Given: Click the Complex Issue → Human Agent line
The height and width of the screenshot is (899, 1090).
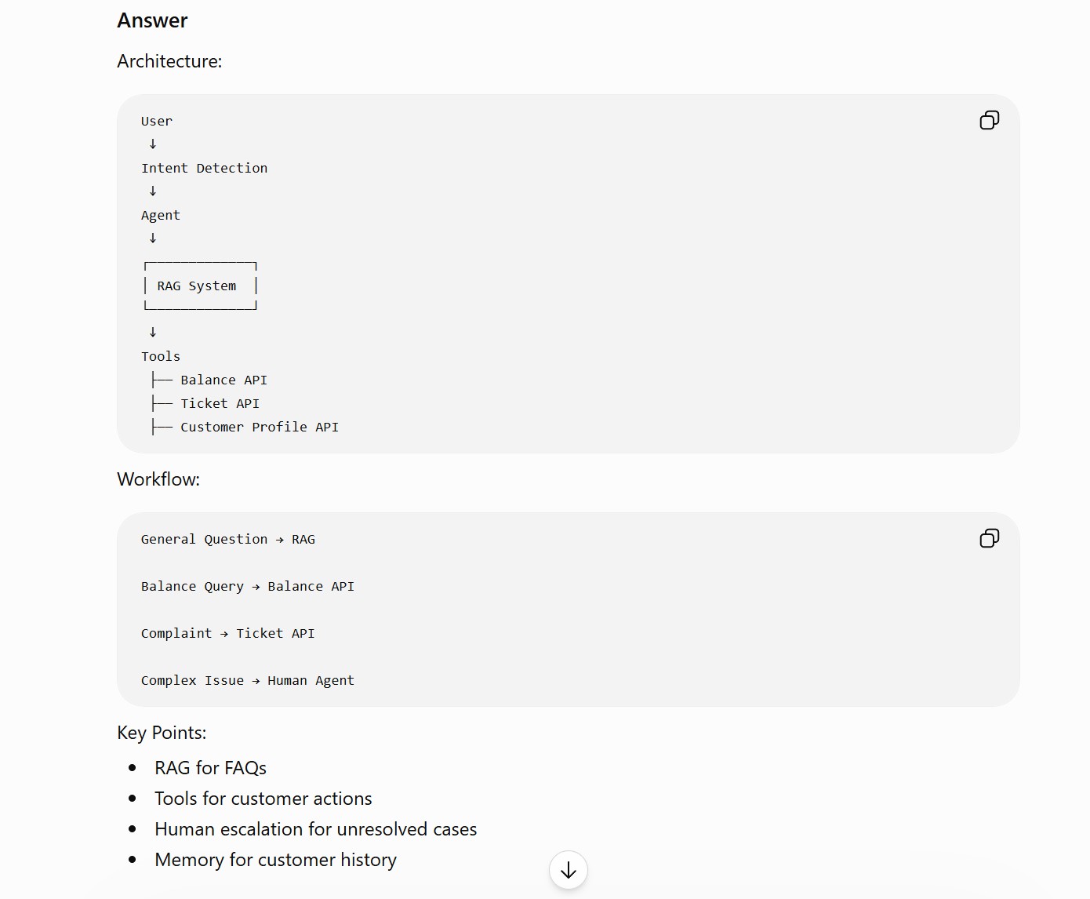Looking at the screenshot, I should [248, 680].
